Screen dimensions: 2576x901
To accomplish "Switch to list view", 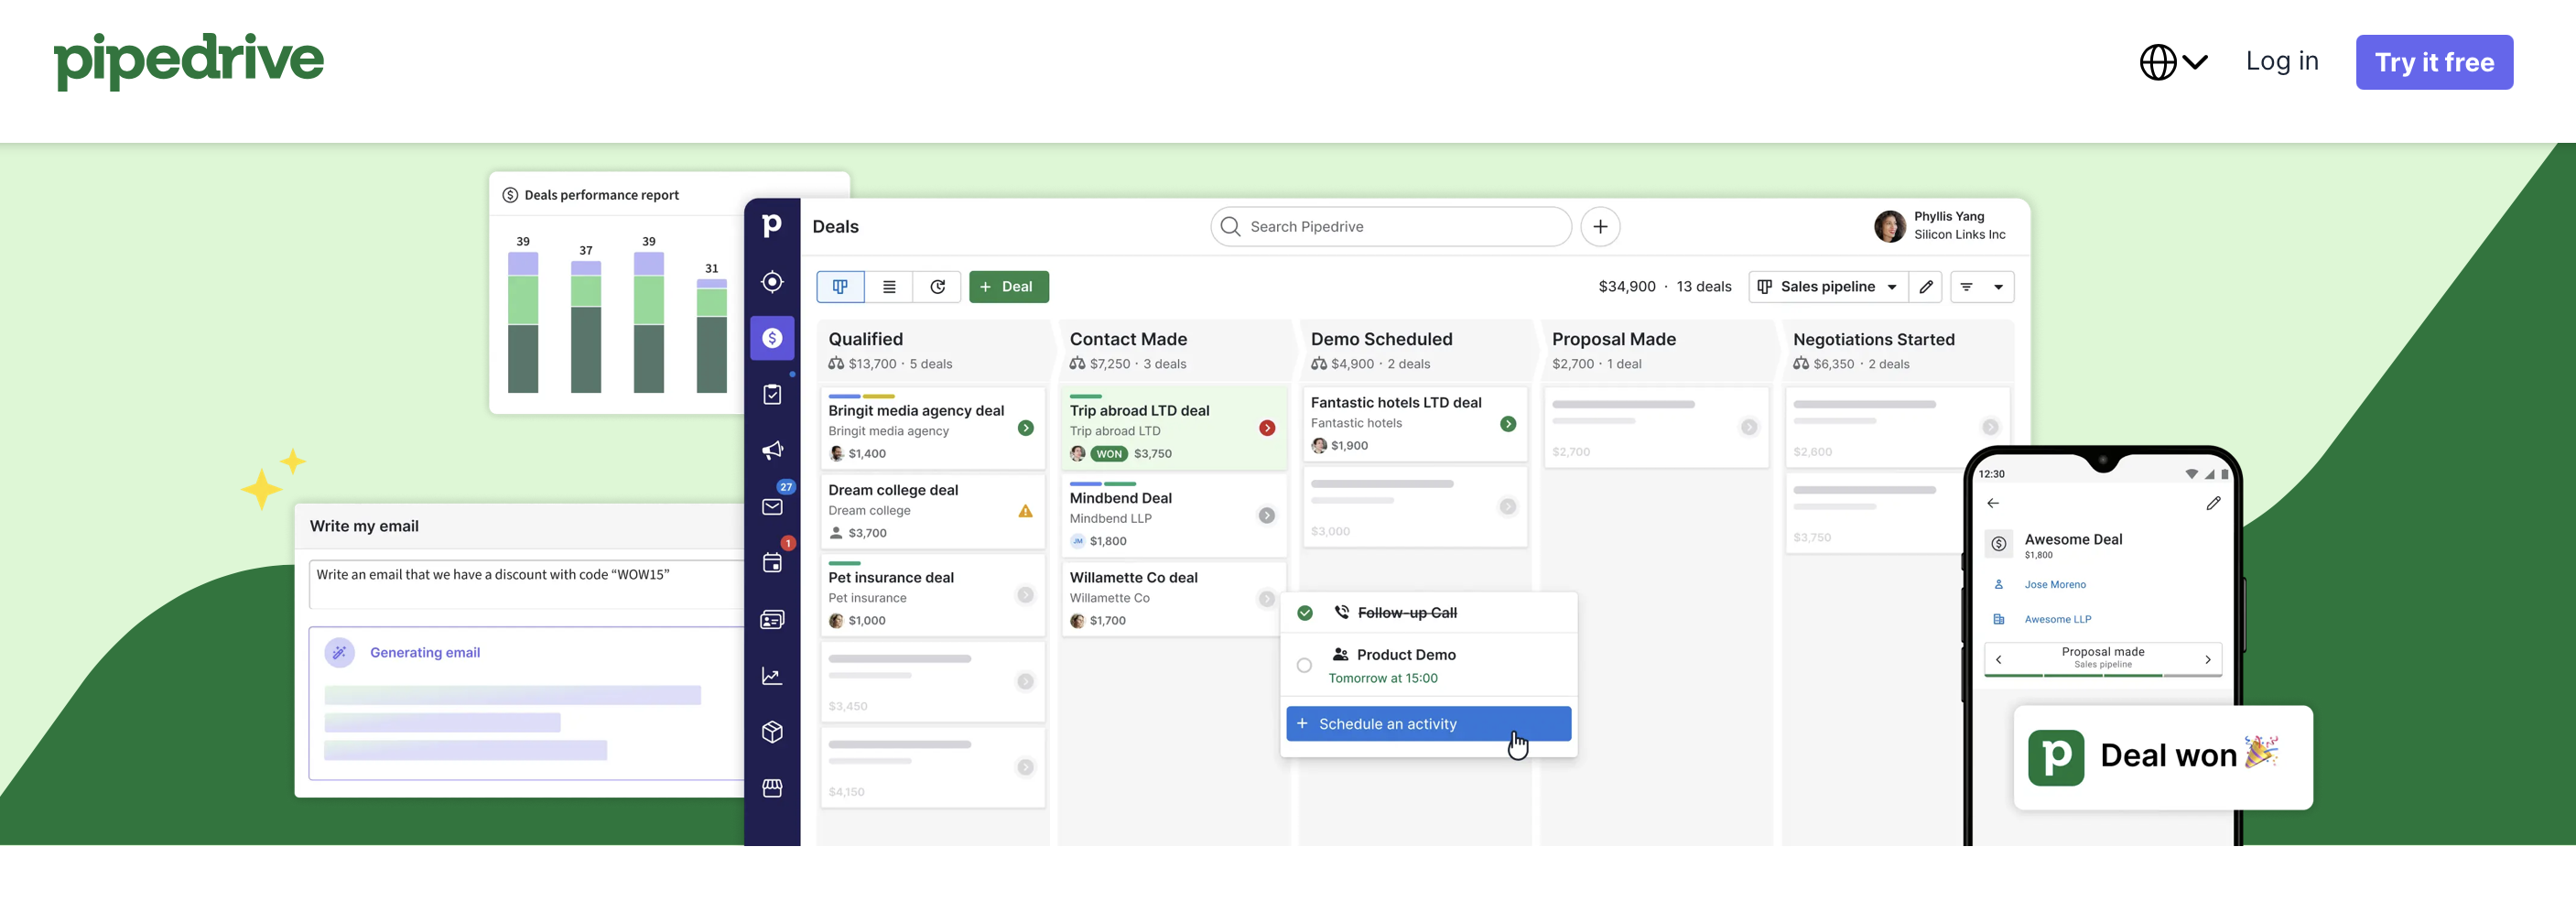I will click(889, 287).
